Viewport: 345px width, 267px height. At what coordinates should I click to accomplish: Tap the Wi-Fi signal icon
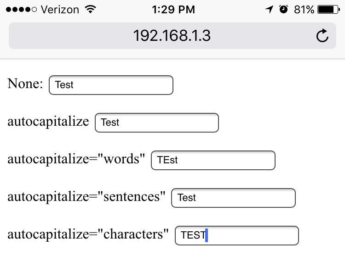91,9
